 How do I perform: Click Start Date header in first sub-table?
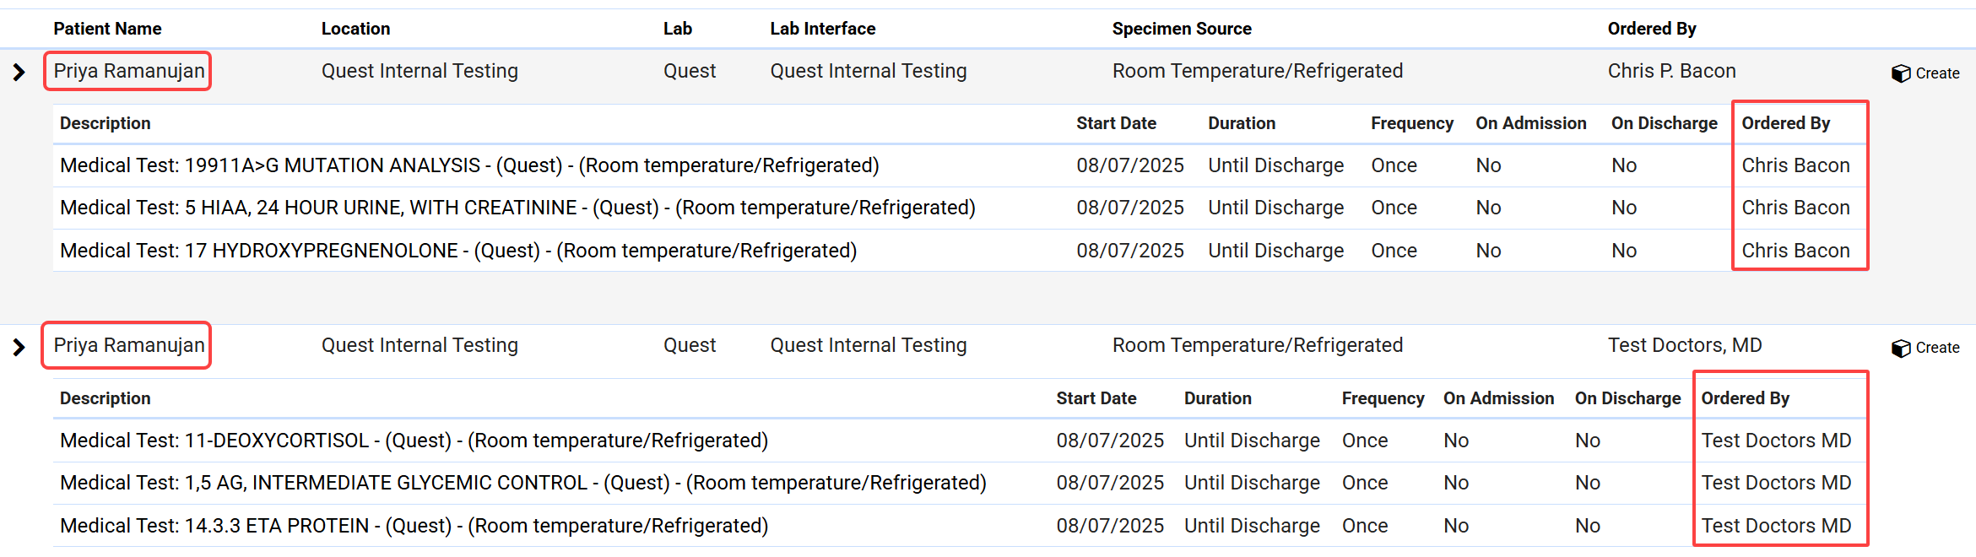[1115, 123]
